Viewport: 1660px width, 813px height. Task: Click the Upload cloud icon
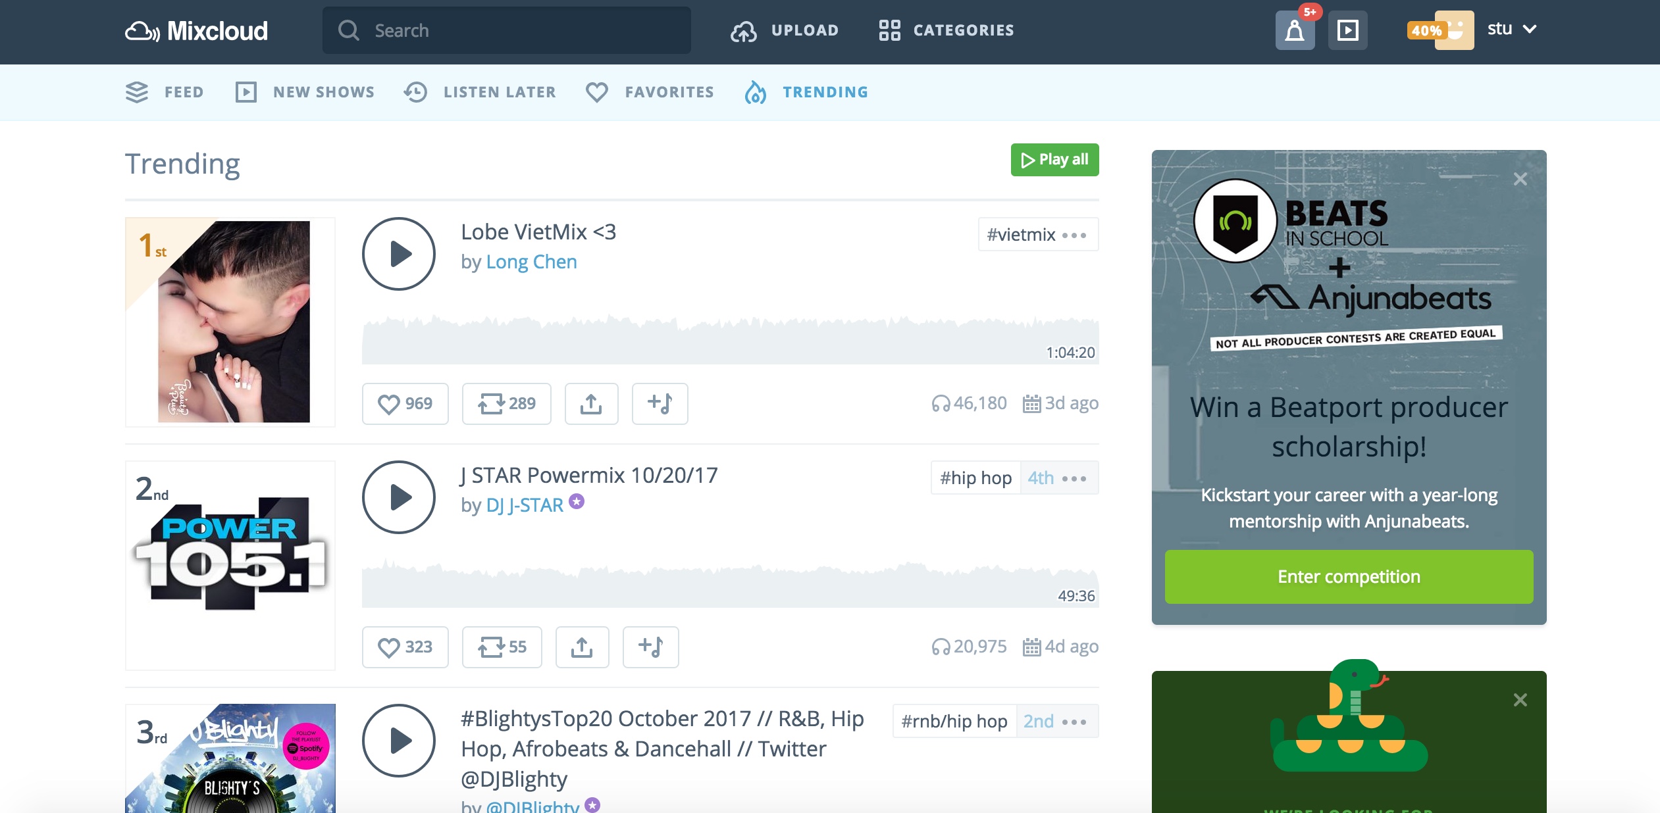[x=744, y=30]
